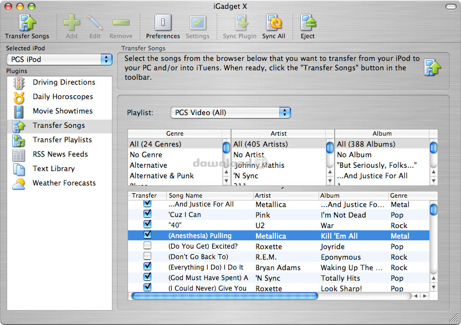461x325 pixels.
Task: Uncheck transfer for "...And Justice For All" song
Action: click(x=147, y=204)
